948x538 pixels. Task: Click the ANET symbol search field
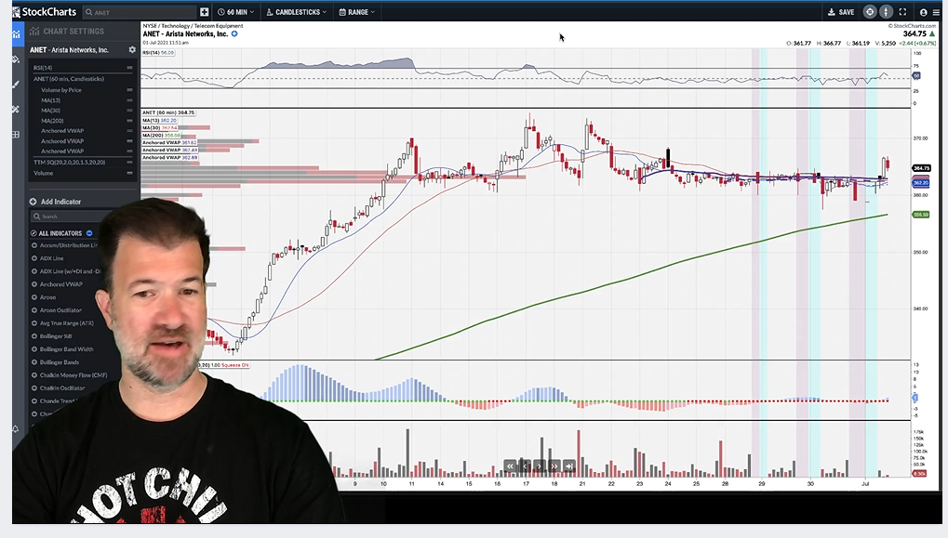[140, 12]
